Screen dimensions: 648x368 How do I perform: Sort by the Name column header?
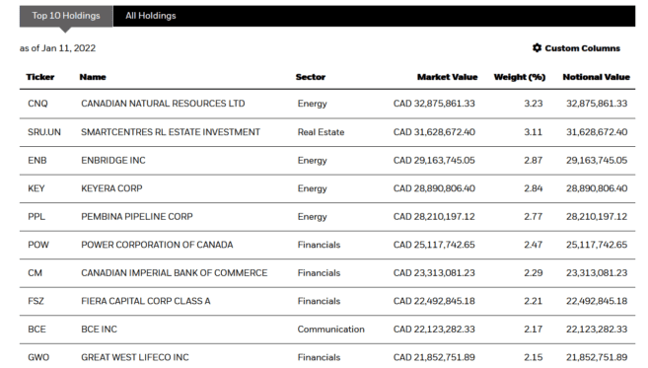point(93,77)
